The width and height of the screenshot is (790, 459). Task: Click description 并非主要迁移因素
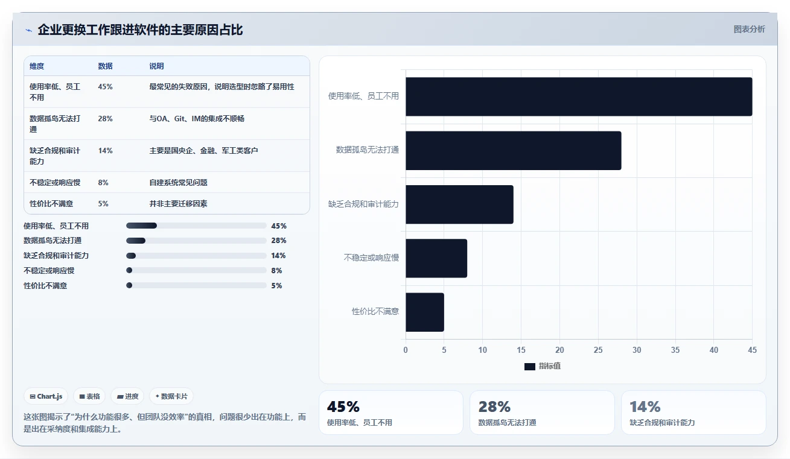click(179, 204)
